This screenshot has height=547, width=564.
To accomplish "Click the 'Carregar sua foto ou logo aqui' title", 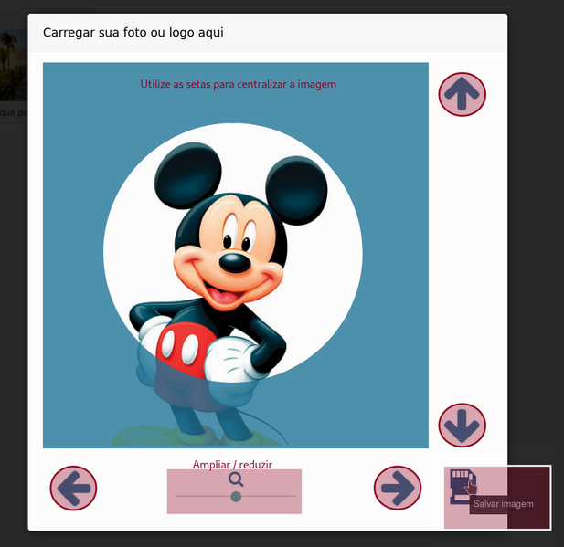I will coord(133,32).
